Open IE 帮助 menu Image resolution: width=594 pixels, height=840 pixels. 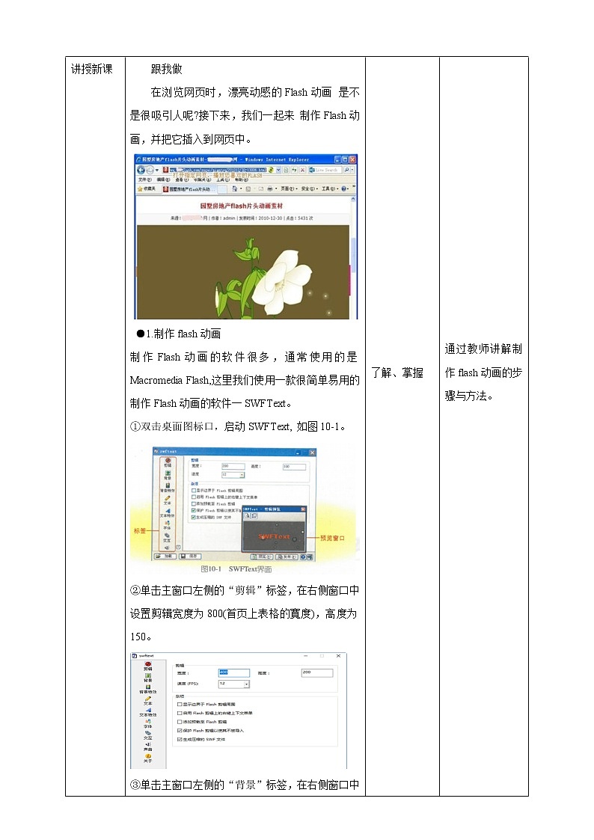click(x=242, y=180)
